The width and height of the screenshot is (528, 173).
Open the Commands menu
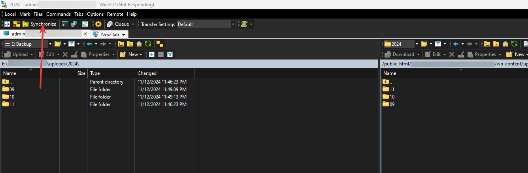pos(58,14)
